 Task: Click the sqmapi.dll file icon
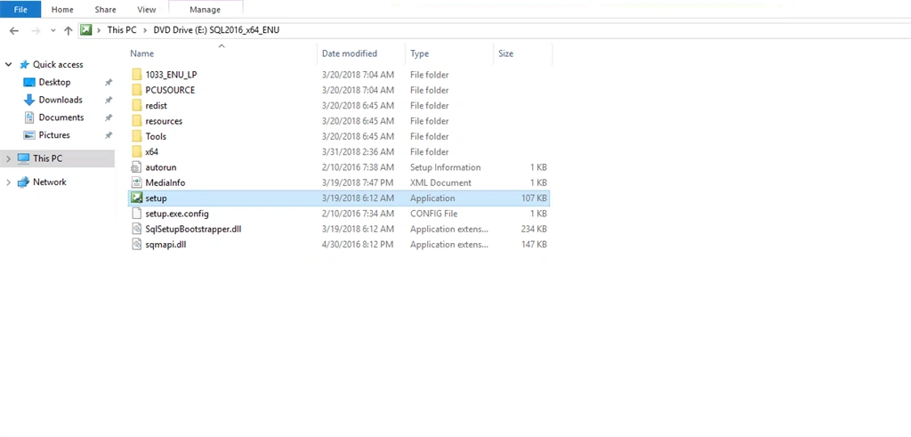click(136, 244)
